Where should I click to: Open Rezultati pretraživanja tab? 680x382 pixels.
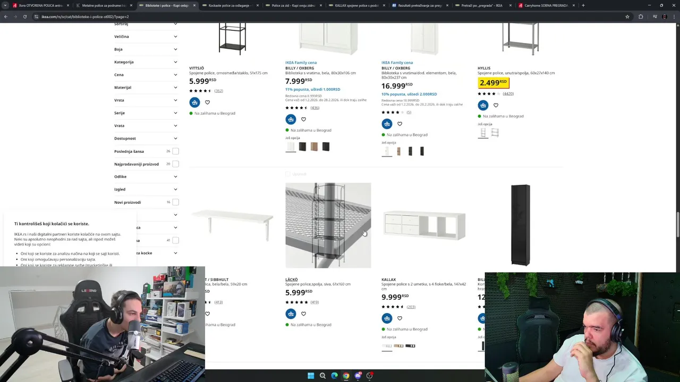pyautogui.click(x=420, y=5)
